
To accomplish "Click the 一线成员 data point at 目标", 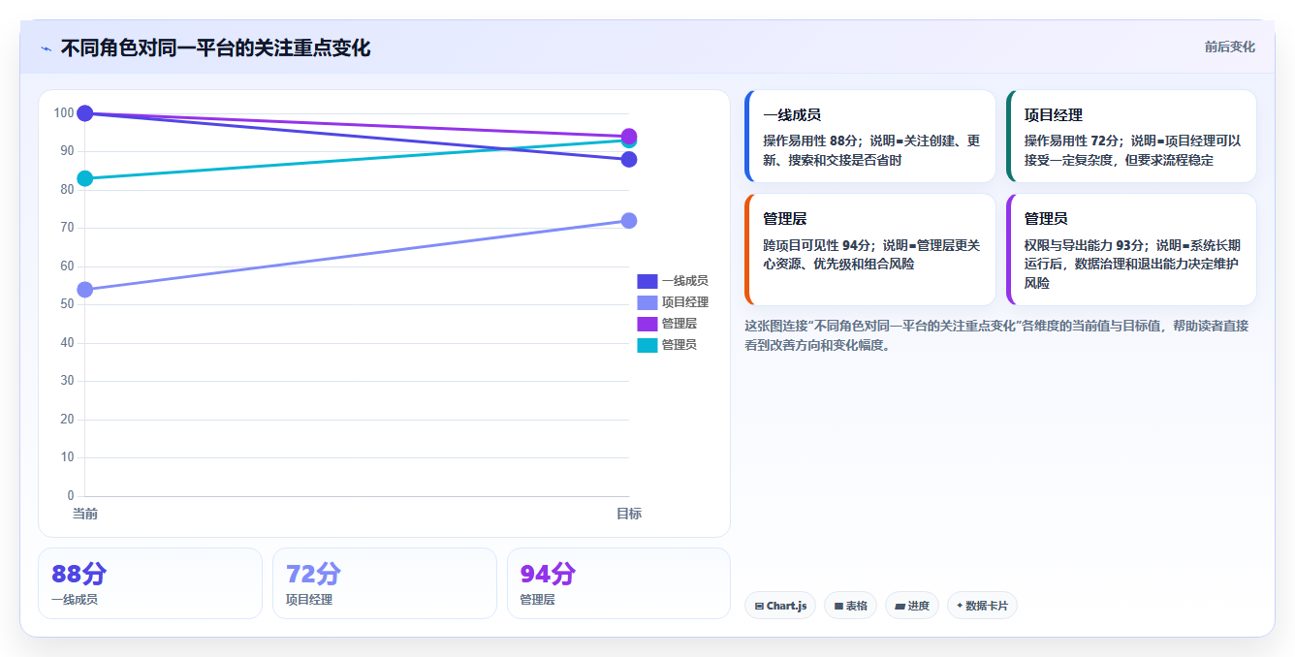I will point(629,159).
